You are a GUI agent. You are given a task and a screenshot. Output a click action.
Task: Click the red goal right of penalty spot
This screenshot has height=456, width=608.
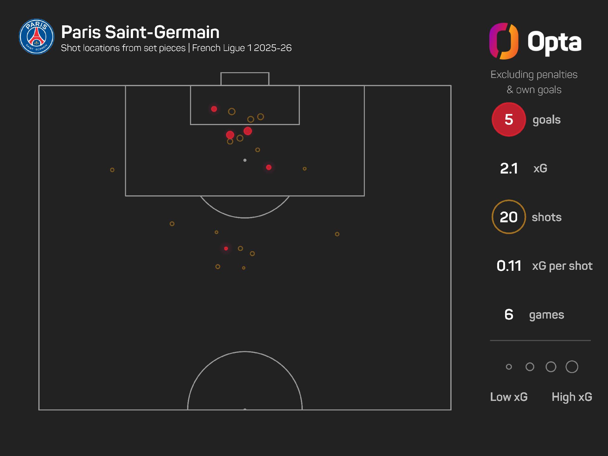click(x=269, y=167)
